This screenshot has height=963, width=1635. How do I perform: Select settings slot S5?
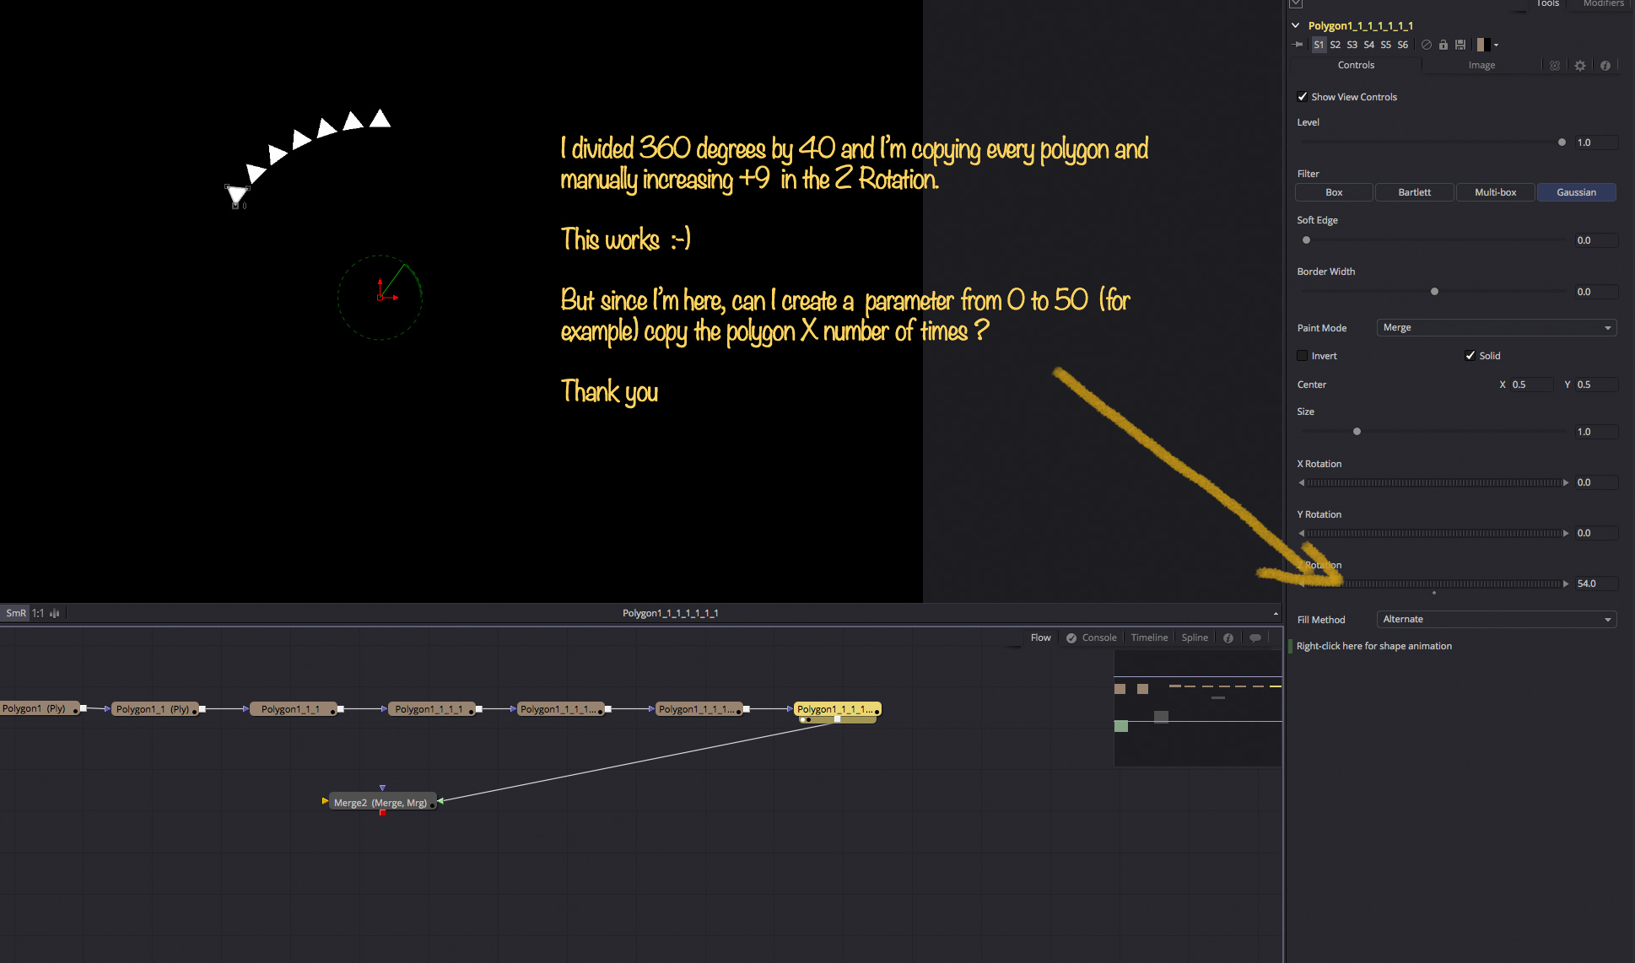point(1386,45)
